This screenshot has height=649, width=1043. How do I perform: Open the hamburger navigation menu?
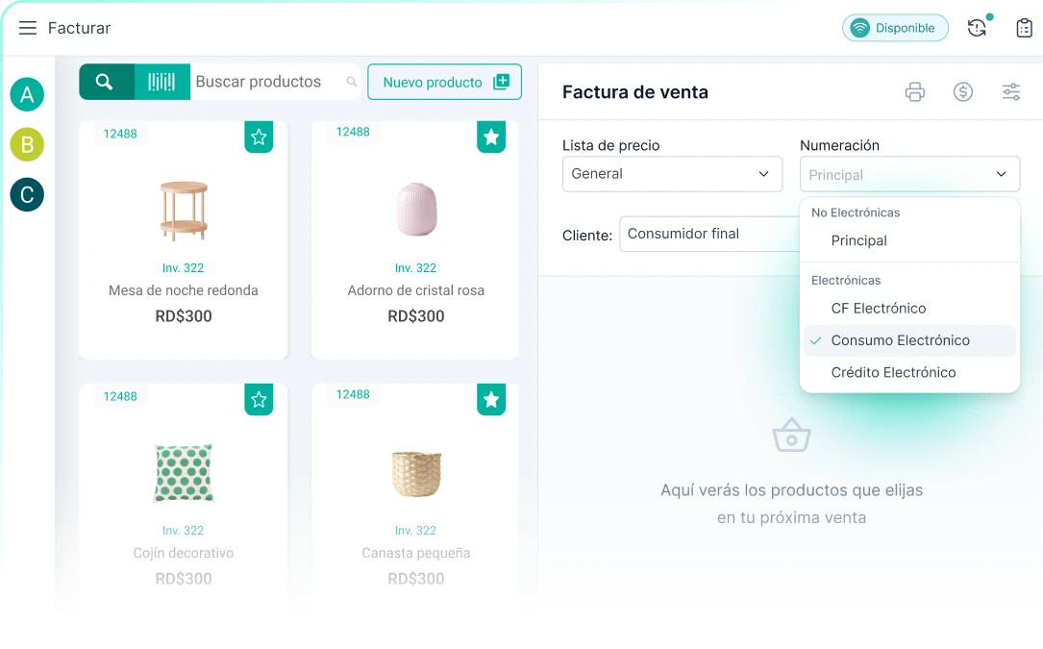27,28
